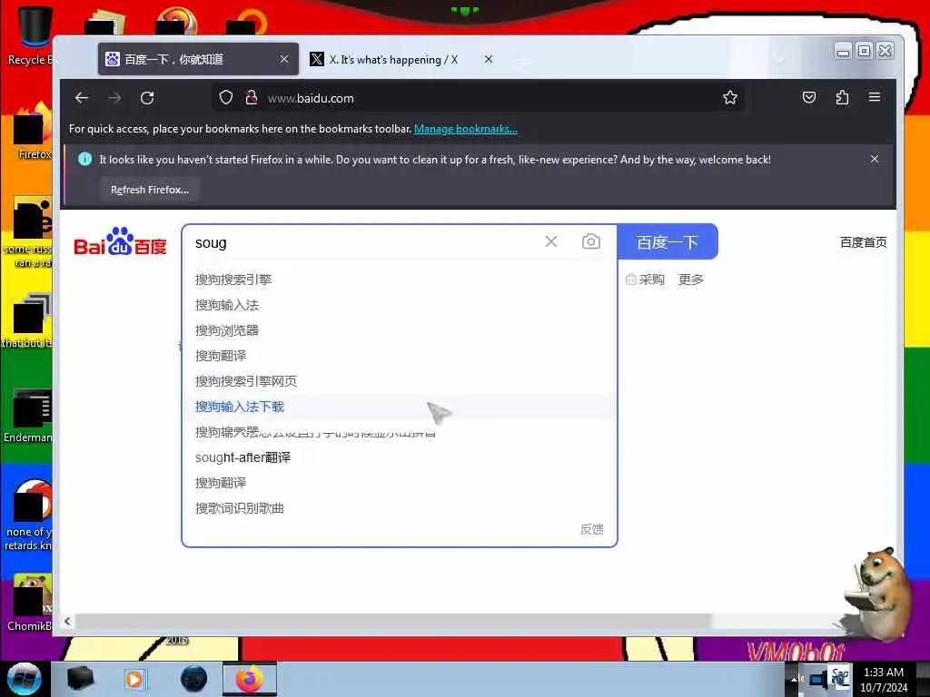Viewport: 930px width, 697px height.
Task: Open the Save to Pocket button
Action: [809, 97]
